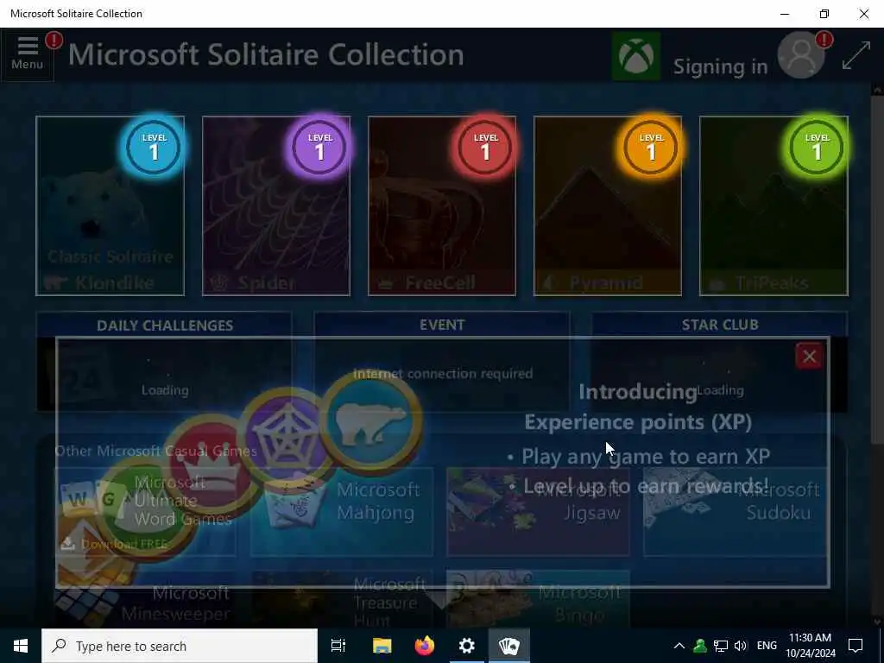Open the Event section header

[442, 325]
